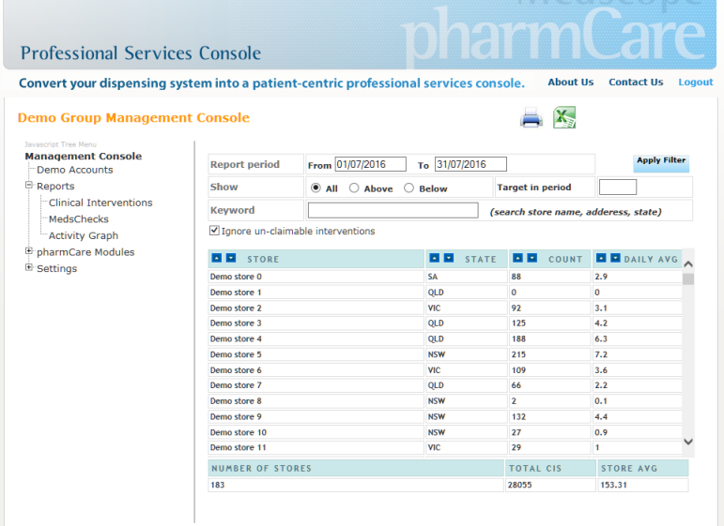Image resolution: width=724 pixels, height=526 pixels.
Task: Click number of stores value 183
Action: point(218,485)
